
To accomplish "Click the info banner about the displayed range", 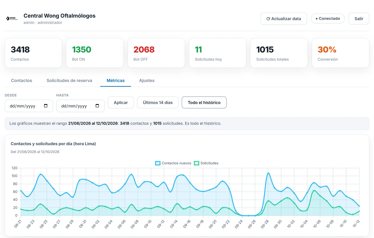I will [x=187, y=123].
